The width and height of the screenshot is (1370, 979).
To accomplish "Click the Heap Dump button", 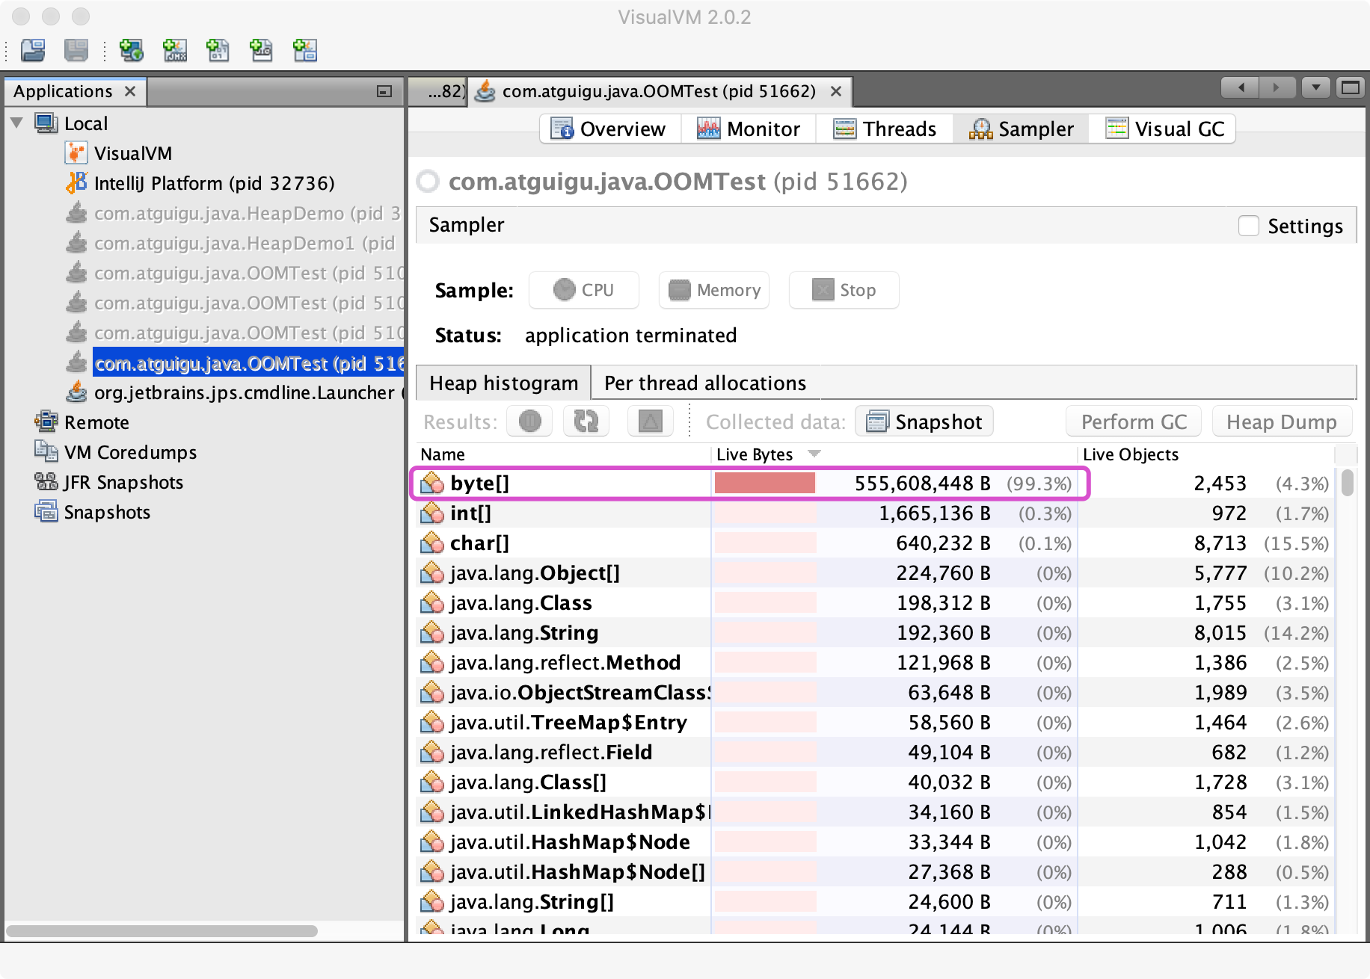I will point(1281,421).
